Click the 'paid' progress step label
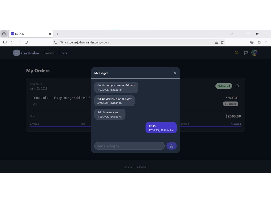 [x=83, y=124]
